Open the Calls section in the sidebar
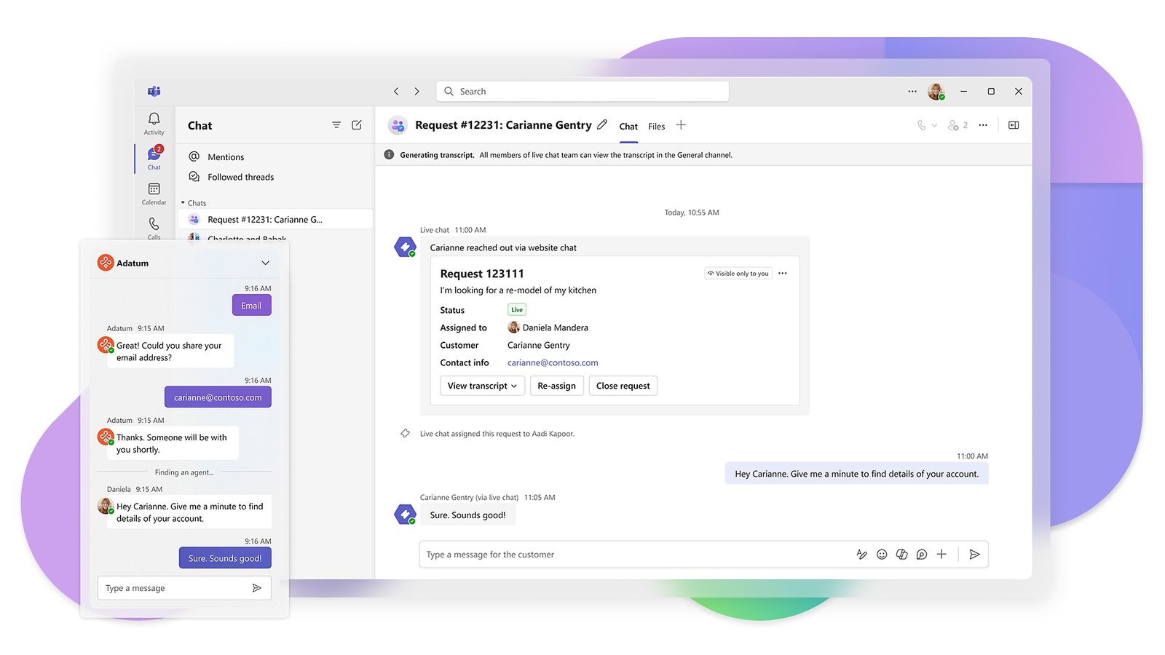The width and height of the screenshot is (1165, 655). click(154, 228)
